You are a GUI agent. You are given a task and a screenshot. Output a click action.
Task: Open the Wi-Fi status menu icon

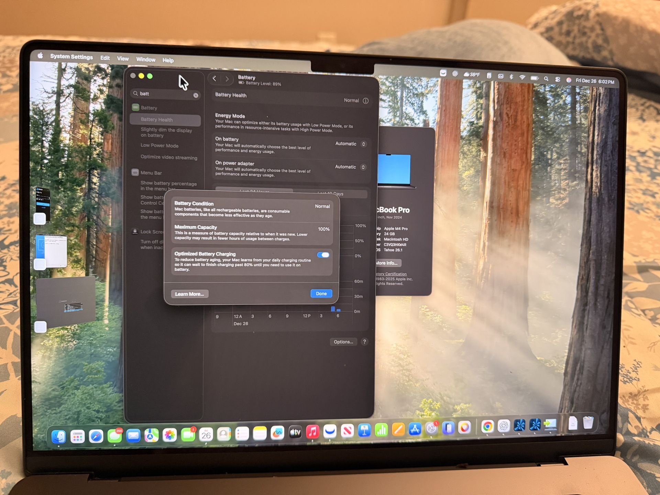(522, 77)
